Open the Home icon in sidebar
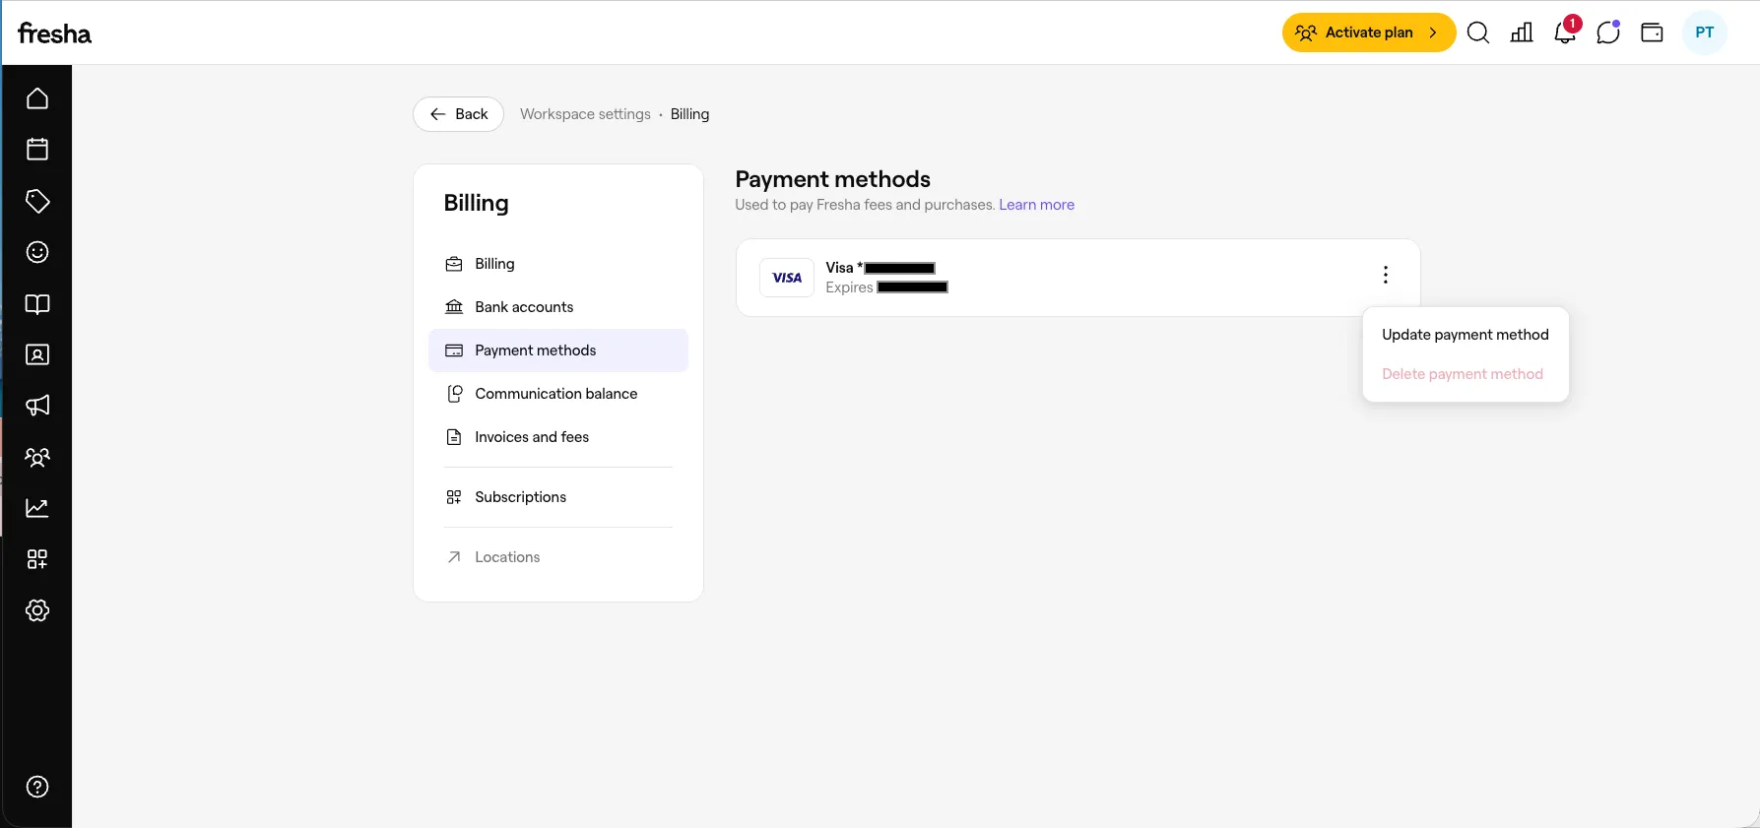This screenshot has height=828, width=1760. point(37,98)
